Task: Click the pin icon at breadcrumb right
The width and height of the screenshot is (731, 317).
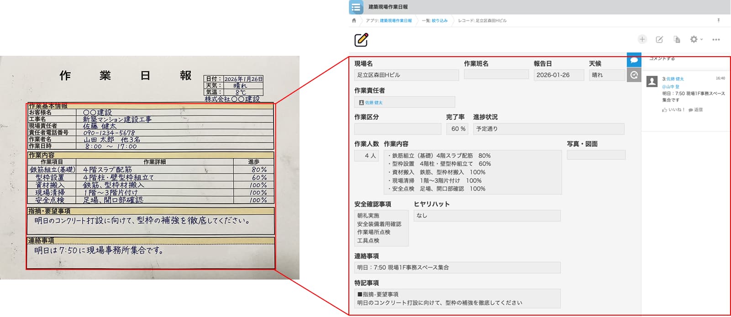Action: point(719,21)
